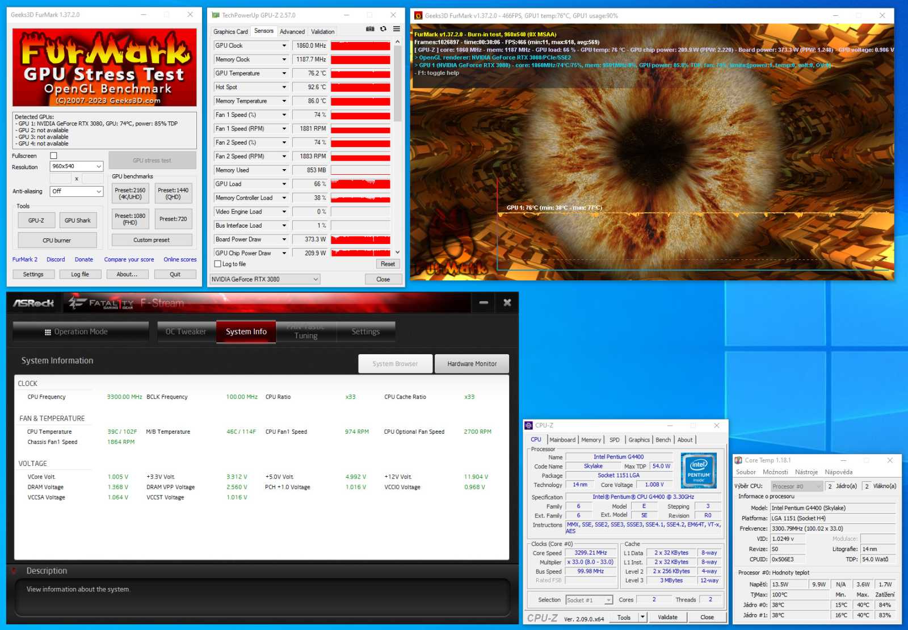Open the Online scores link

coord(180,259)
